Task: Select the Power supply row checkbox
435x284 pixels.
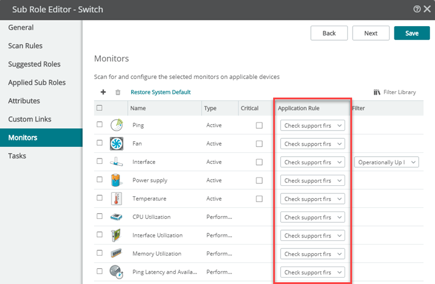Action: click(x=100, y=179)
